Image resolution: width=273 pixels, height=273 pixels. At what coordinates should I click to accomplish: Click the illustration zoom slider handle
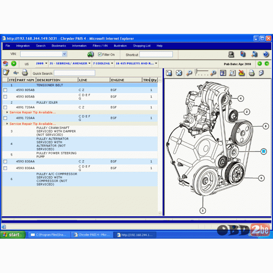click(x=196, y=71)
